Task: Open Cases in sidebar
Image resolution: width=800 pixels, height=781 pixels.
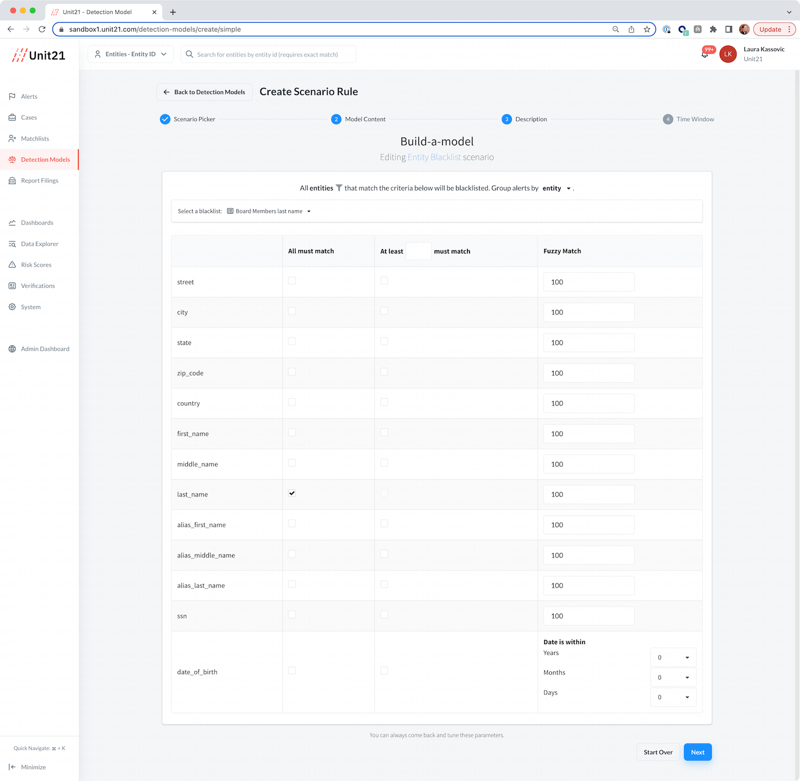Action: (29, 117)
